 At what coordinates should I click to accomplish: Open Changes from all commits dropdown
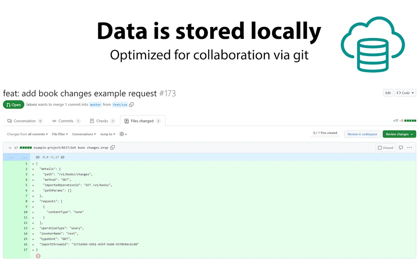(x=27, y=134)
